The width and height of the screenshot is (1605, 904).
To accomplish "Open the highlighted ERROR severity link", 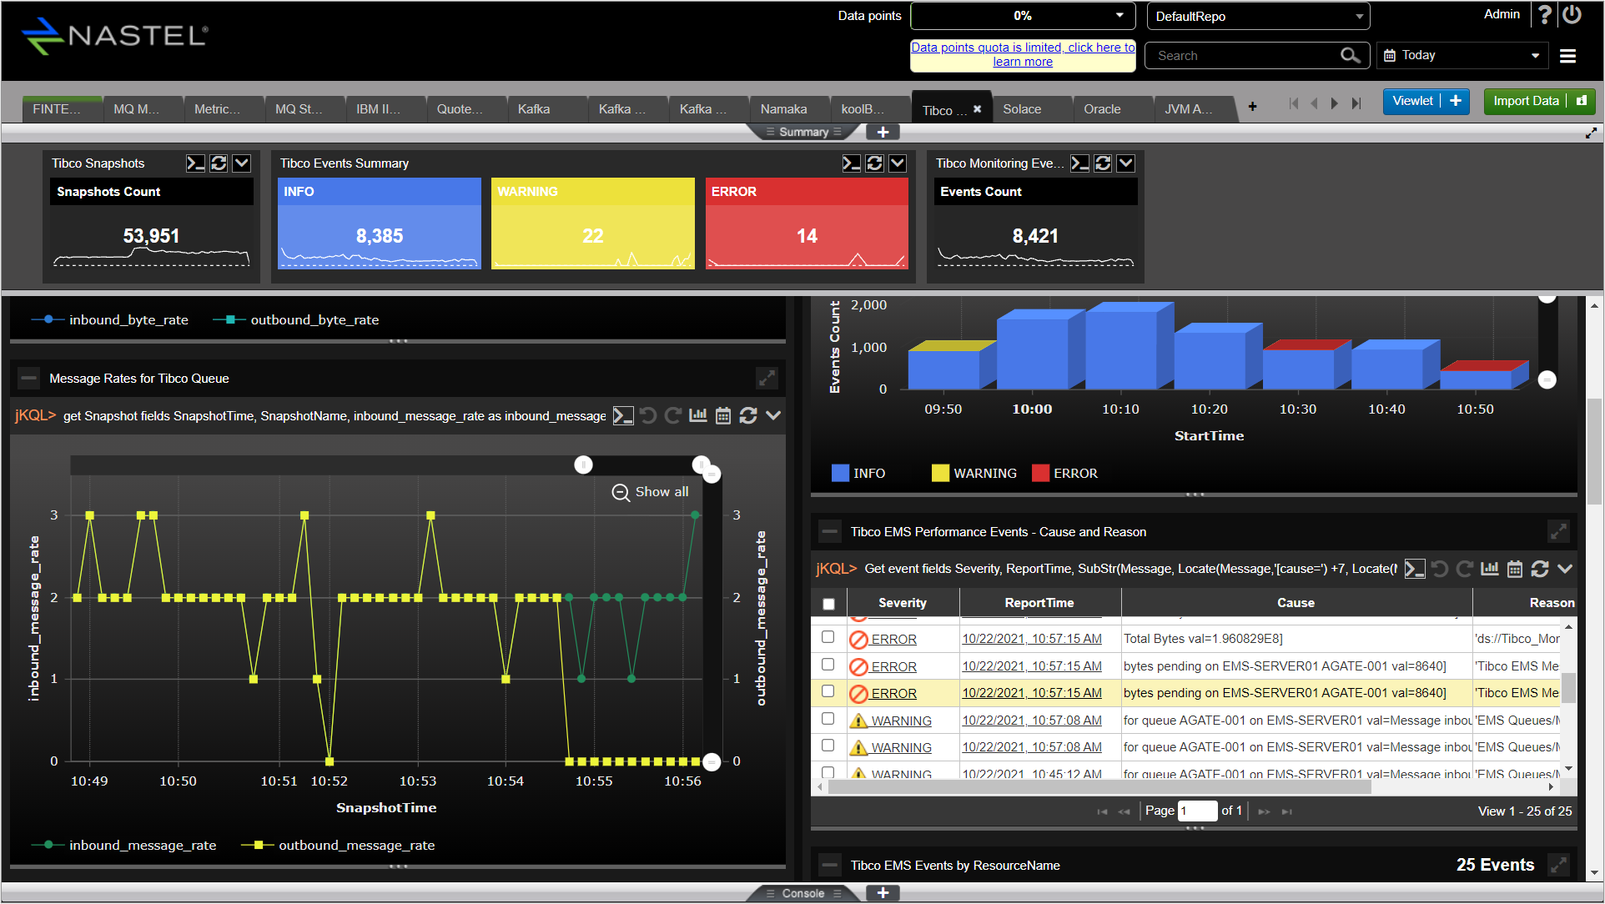I will (x=893, y=693).
